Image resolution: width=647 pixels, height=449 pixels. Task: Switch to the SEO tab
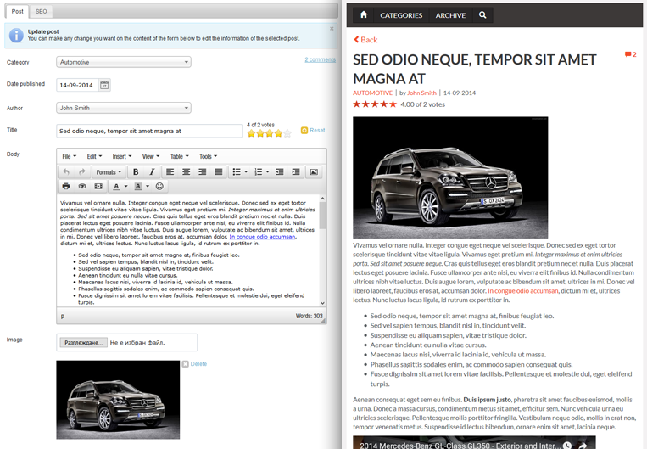pyautogui.click(x=41, y=12)
